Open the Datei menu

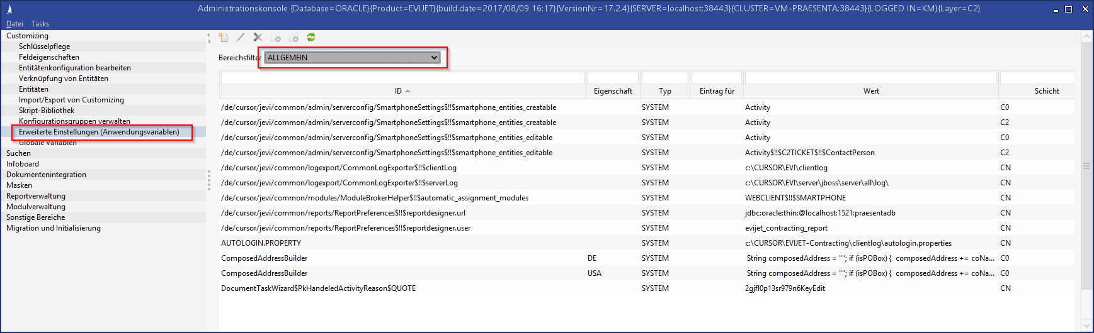(14, 24)
